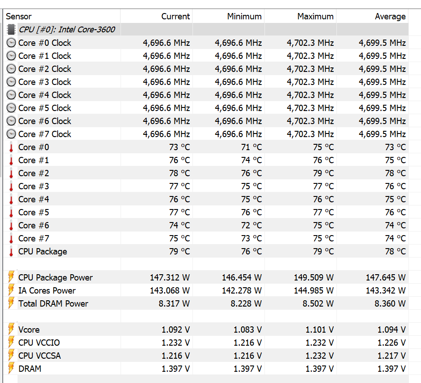421x383 pixels.
Task: Click the Sensor column header
Action: pyautogui.click(x=19, y=17)
